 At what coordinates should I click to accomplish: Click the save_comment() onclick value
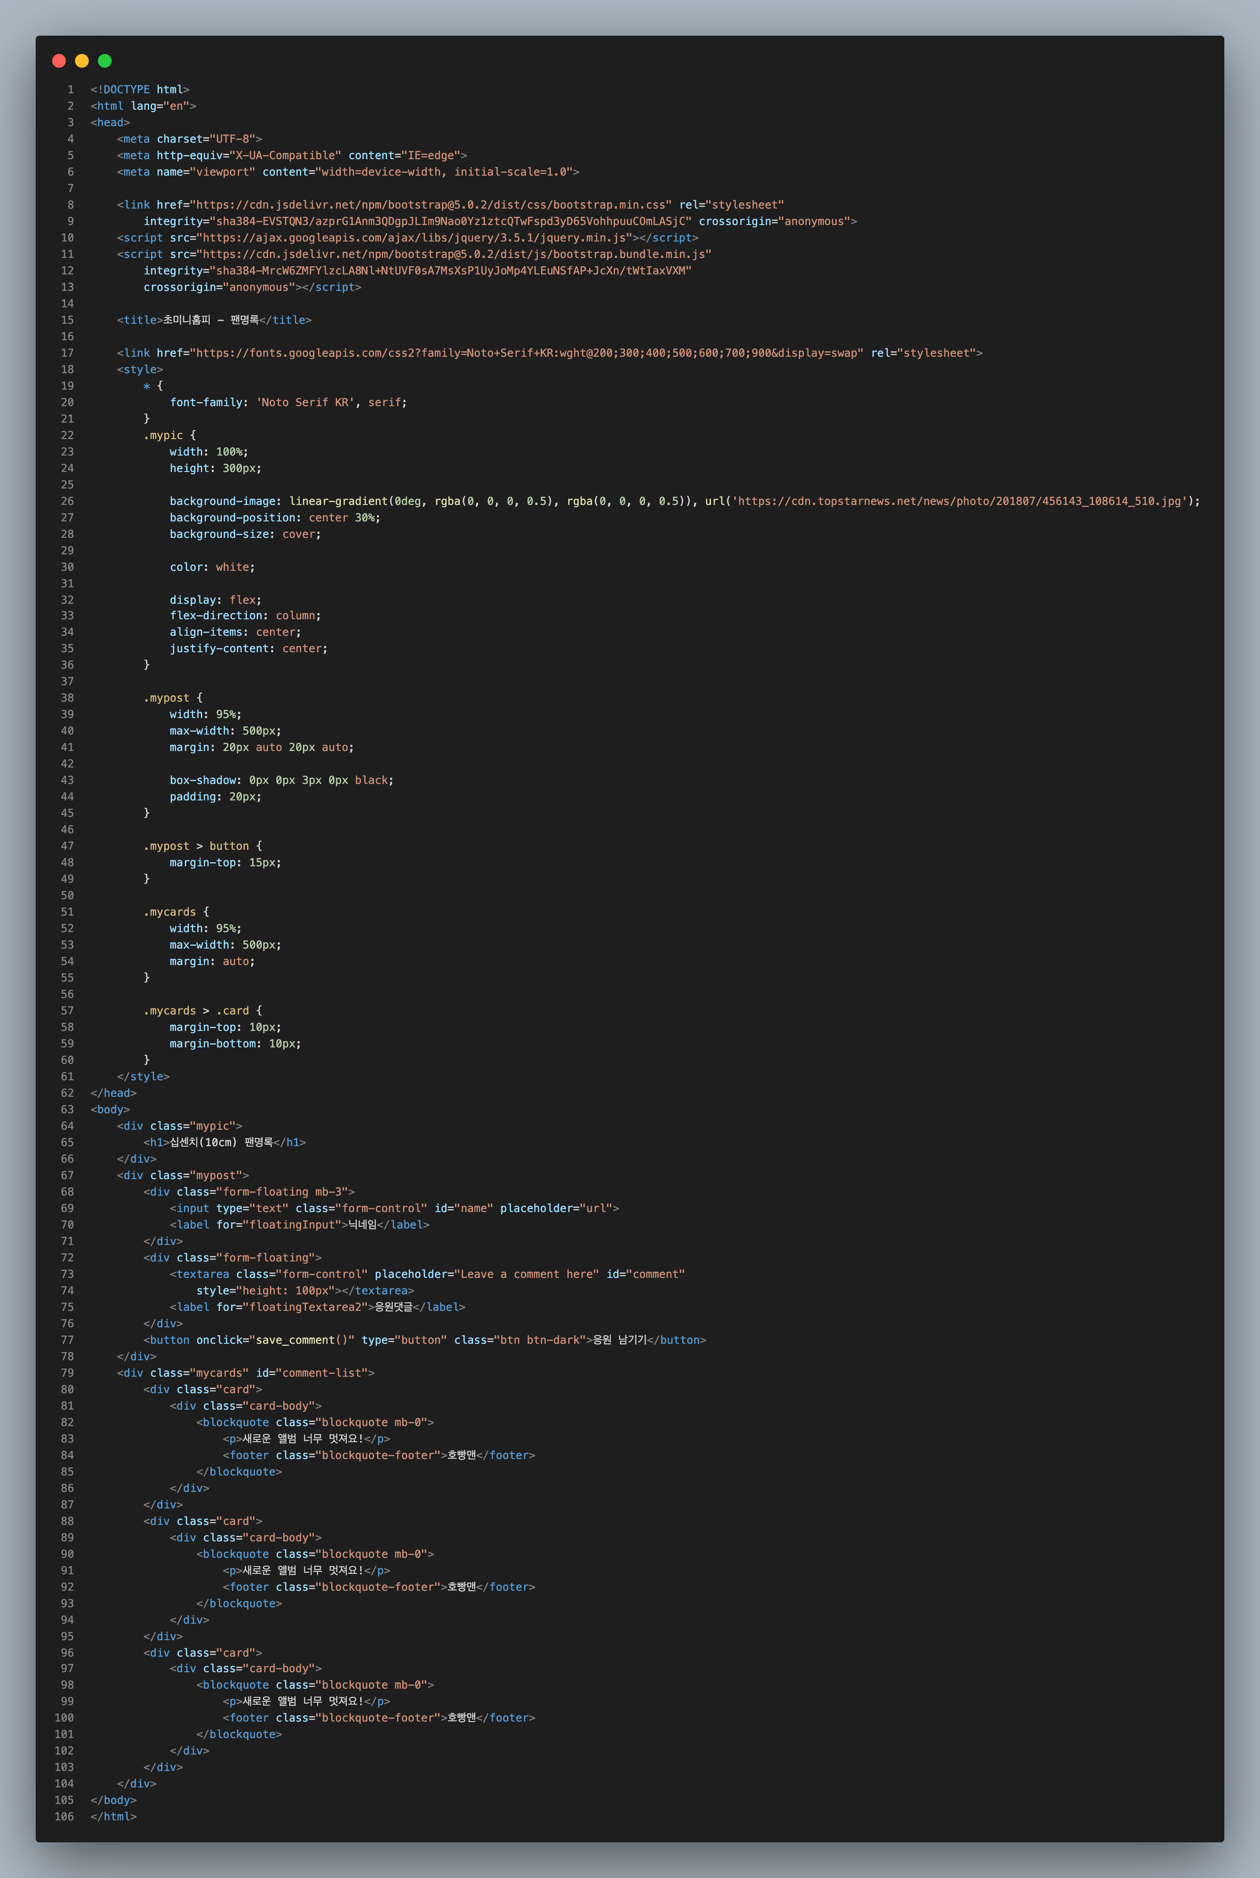pos(305,1341)
